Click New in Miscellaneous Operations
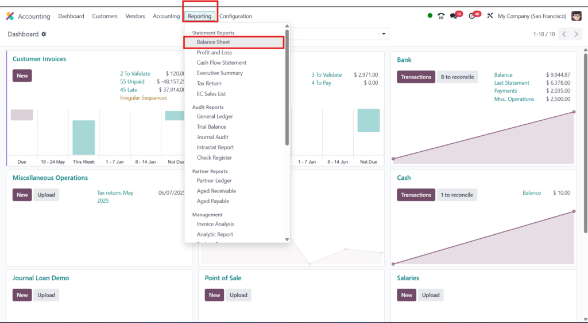Image resolution: width=588 pixels, height=323 pixels. 22,195
